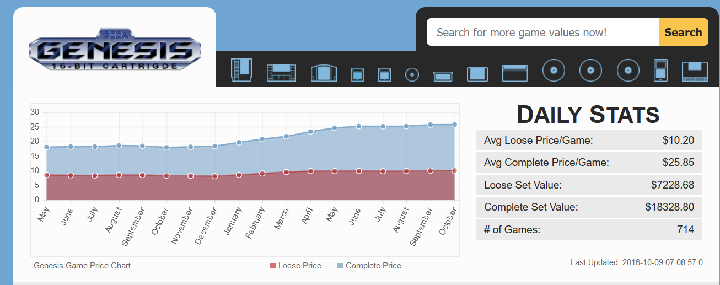
Task: Click the Sega Genesis logo
Action: [115, 49]
